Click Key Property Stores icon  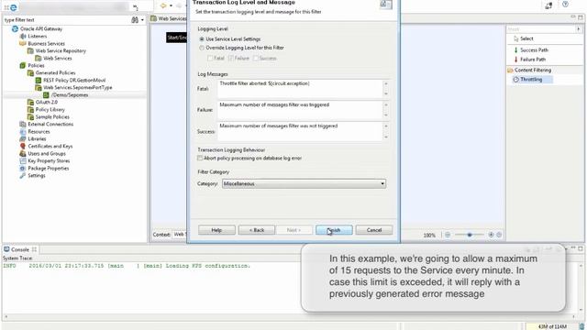click(x=22, y=161)
